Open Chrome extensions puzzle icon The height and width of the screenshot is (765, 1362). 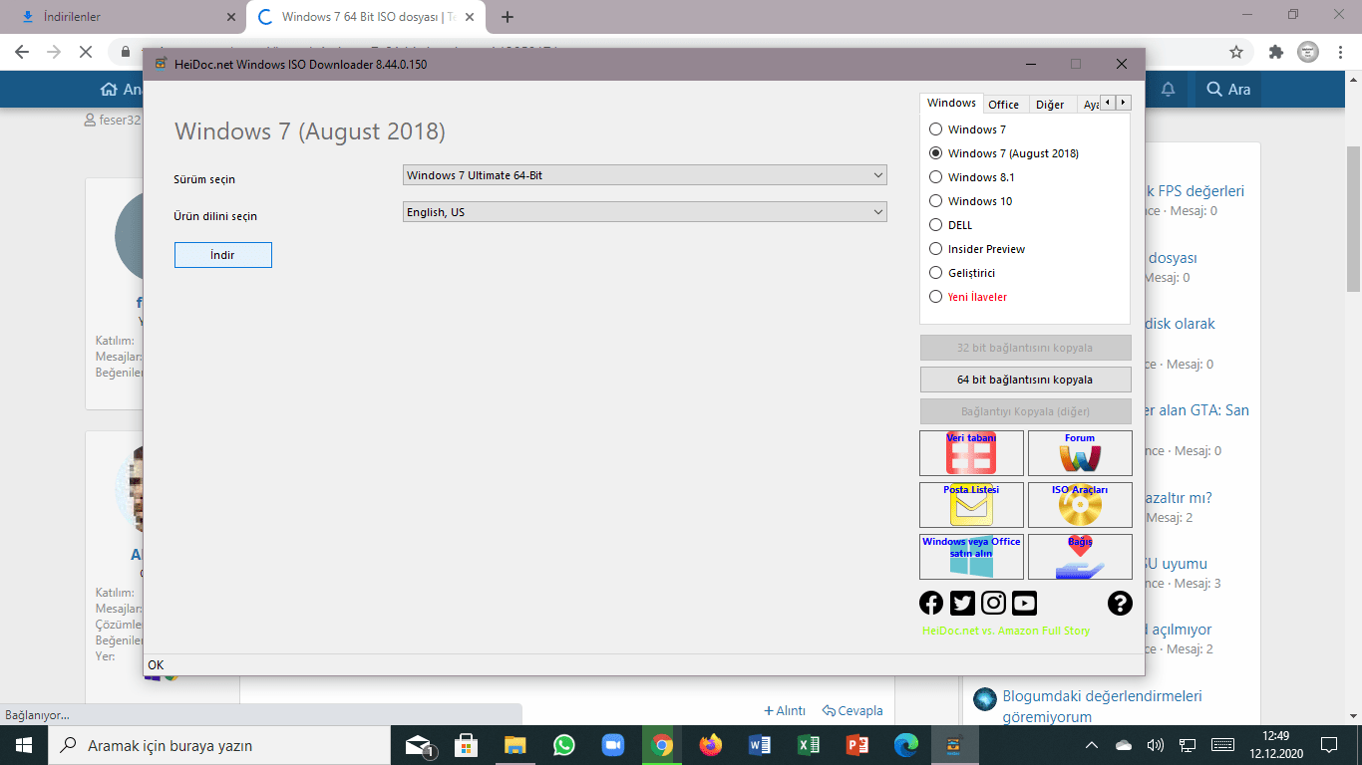1275,52
